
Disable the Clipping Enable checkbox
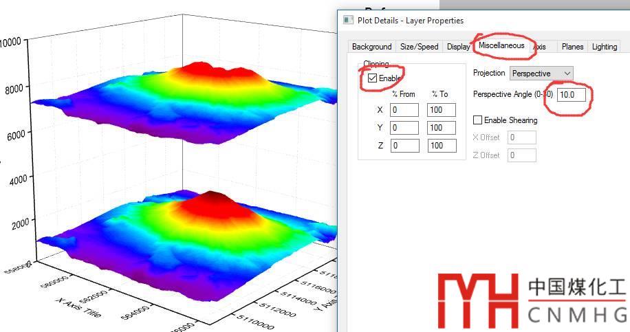coord(373,78)
